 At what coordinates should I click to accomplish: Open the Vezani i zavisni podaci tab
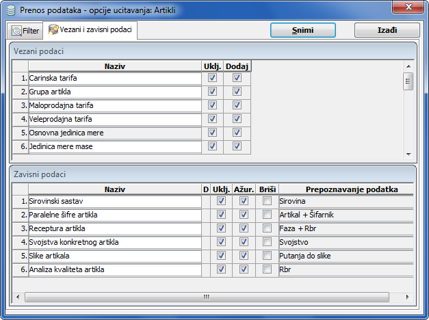point(90,31)
